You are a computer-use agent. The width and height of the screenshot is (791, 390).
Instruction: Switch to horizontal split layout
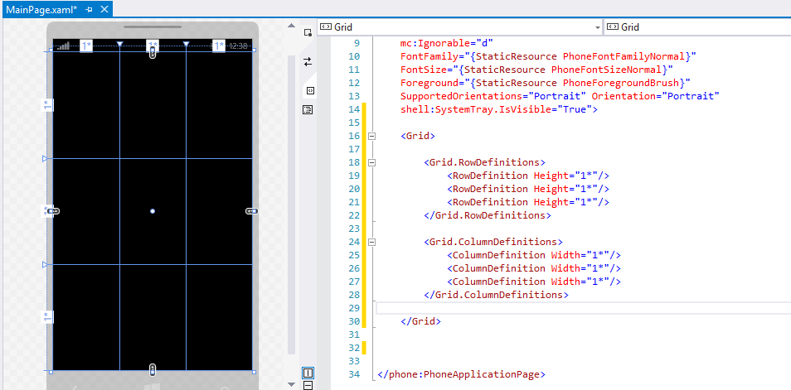(308, 385)
